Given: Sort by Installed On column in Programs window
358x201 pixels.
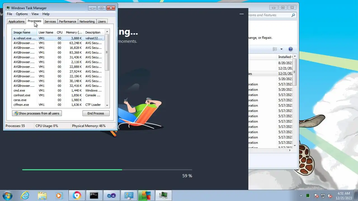Looking at the screenshot, I should click(285, 57).
